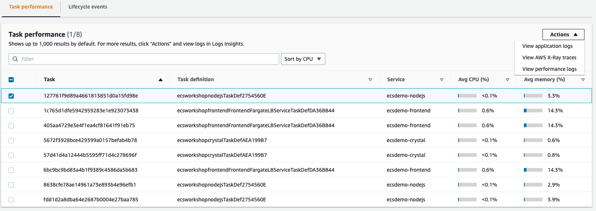Viewport: 596px width, 211px height.
Task: Toggle the select-all header checkbox
Action: 11,79
